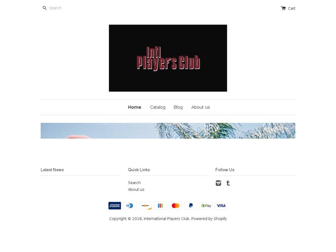
Task: Click the search magnifier icon
Action: (x=44, y=8)
